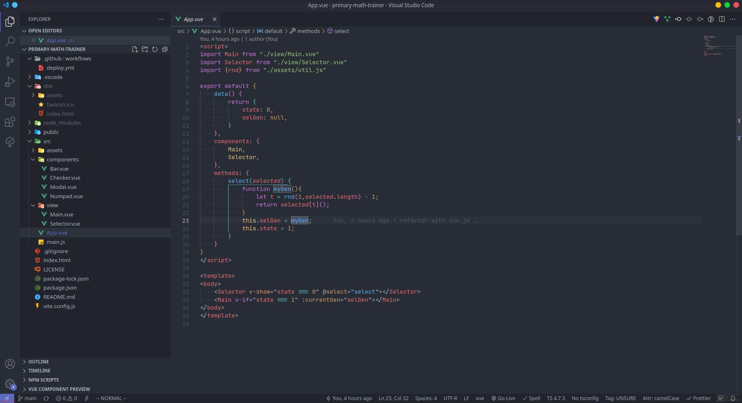Open next revision arrow icon
This screenshot has height=403, width=742.
pos(700,19)
